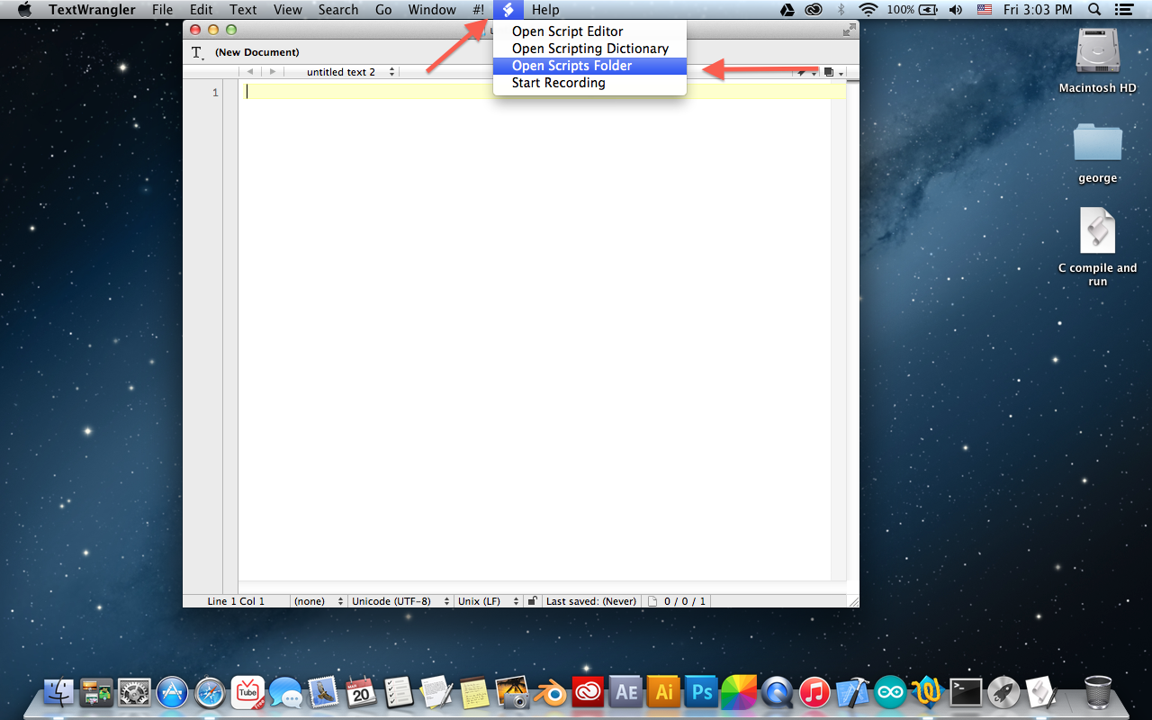Viewport: 1152px width, 720px height.
Task: Click the Bluetooth menu bar icon
Action: click(x=841, y=10)
